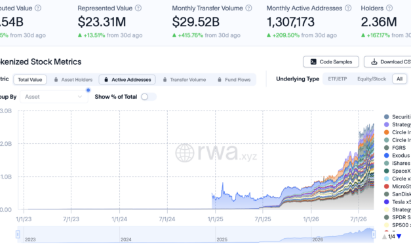Toggle the MicroStrategy legend entry

pyautogui.click(x=397, y=186)
